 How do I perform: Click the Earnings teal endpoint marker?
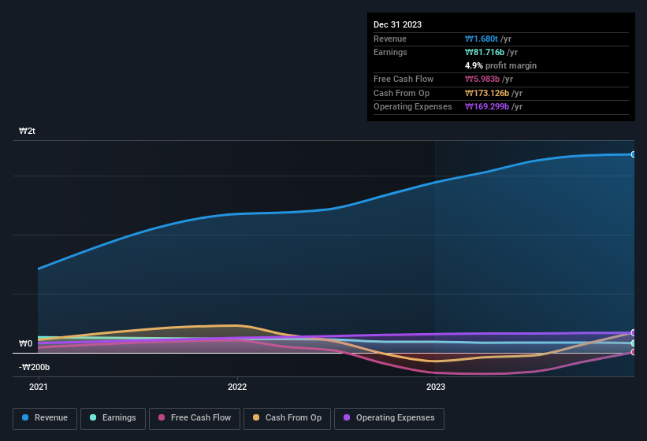pyautogui.click(x=634, y=343)
